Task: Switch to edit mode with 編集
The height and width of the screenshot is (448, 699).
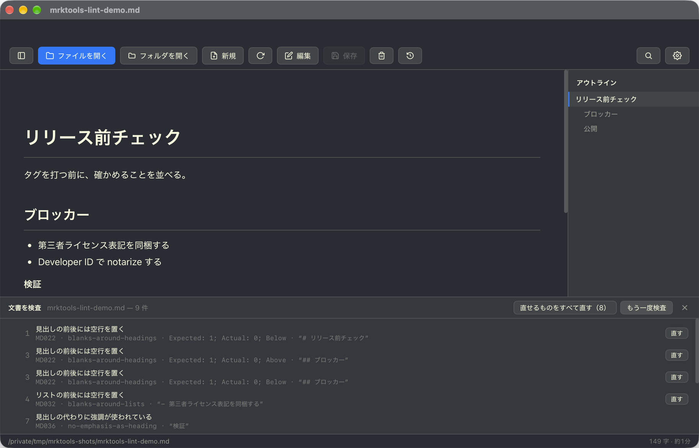Action: (298, 56)
